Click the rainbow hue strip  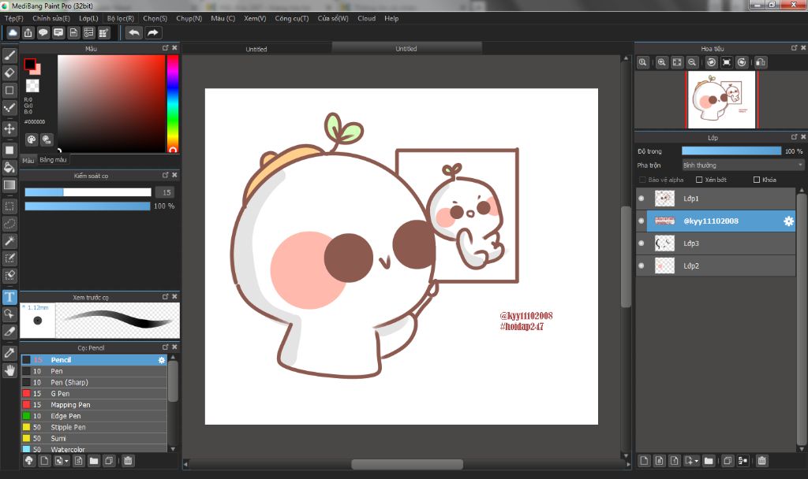coord(173,104)
